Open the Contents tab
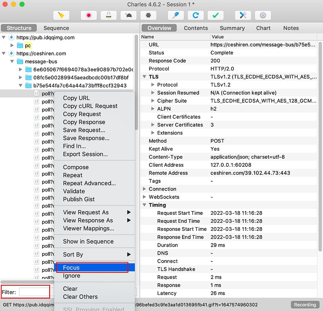 pos(196,28)
